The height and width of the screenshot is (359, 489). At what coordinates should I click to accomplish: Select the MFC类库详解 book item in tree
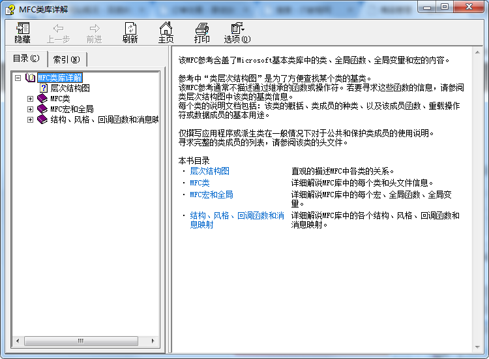(59, 78)
